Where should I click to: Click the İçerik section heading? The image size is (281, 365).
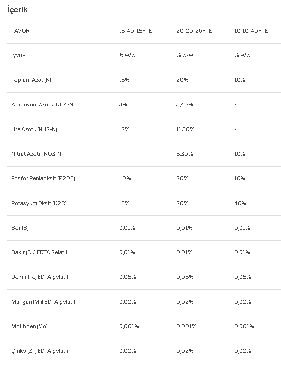(x=17, y=10)
